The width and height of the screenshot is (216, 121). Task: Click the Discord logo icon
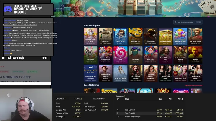pos(8,9)
